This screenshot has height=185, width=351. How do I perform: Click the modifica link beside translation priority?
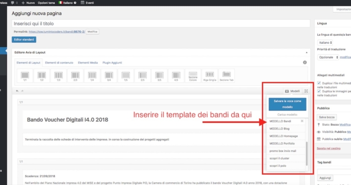click(346, 57)
